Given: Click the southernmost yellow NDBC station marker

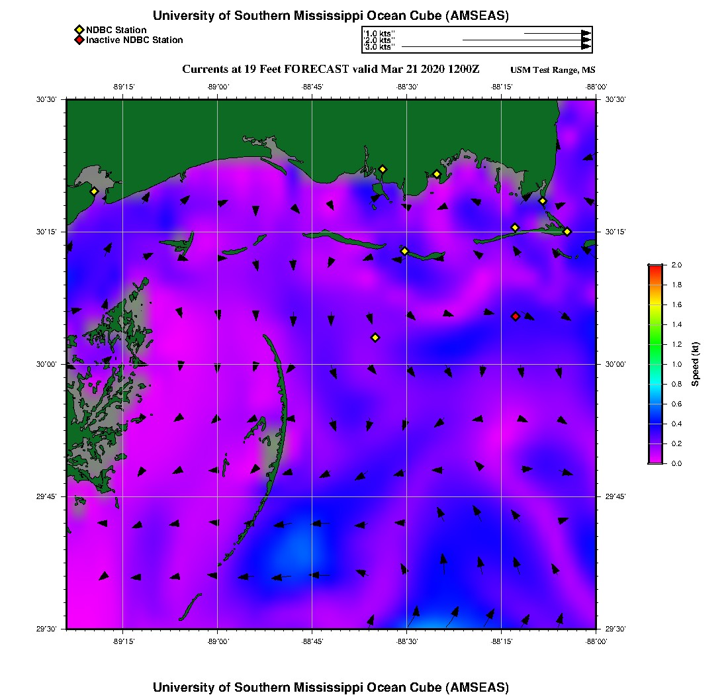Looking at the screenshot, I should coord(375,338).
